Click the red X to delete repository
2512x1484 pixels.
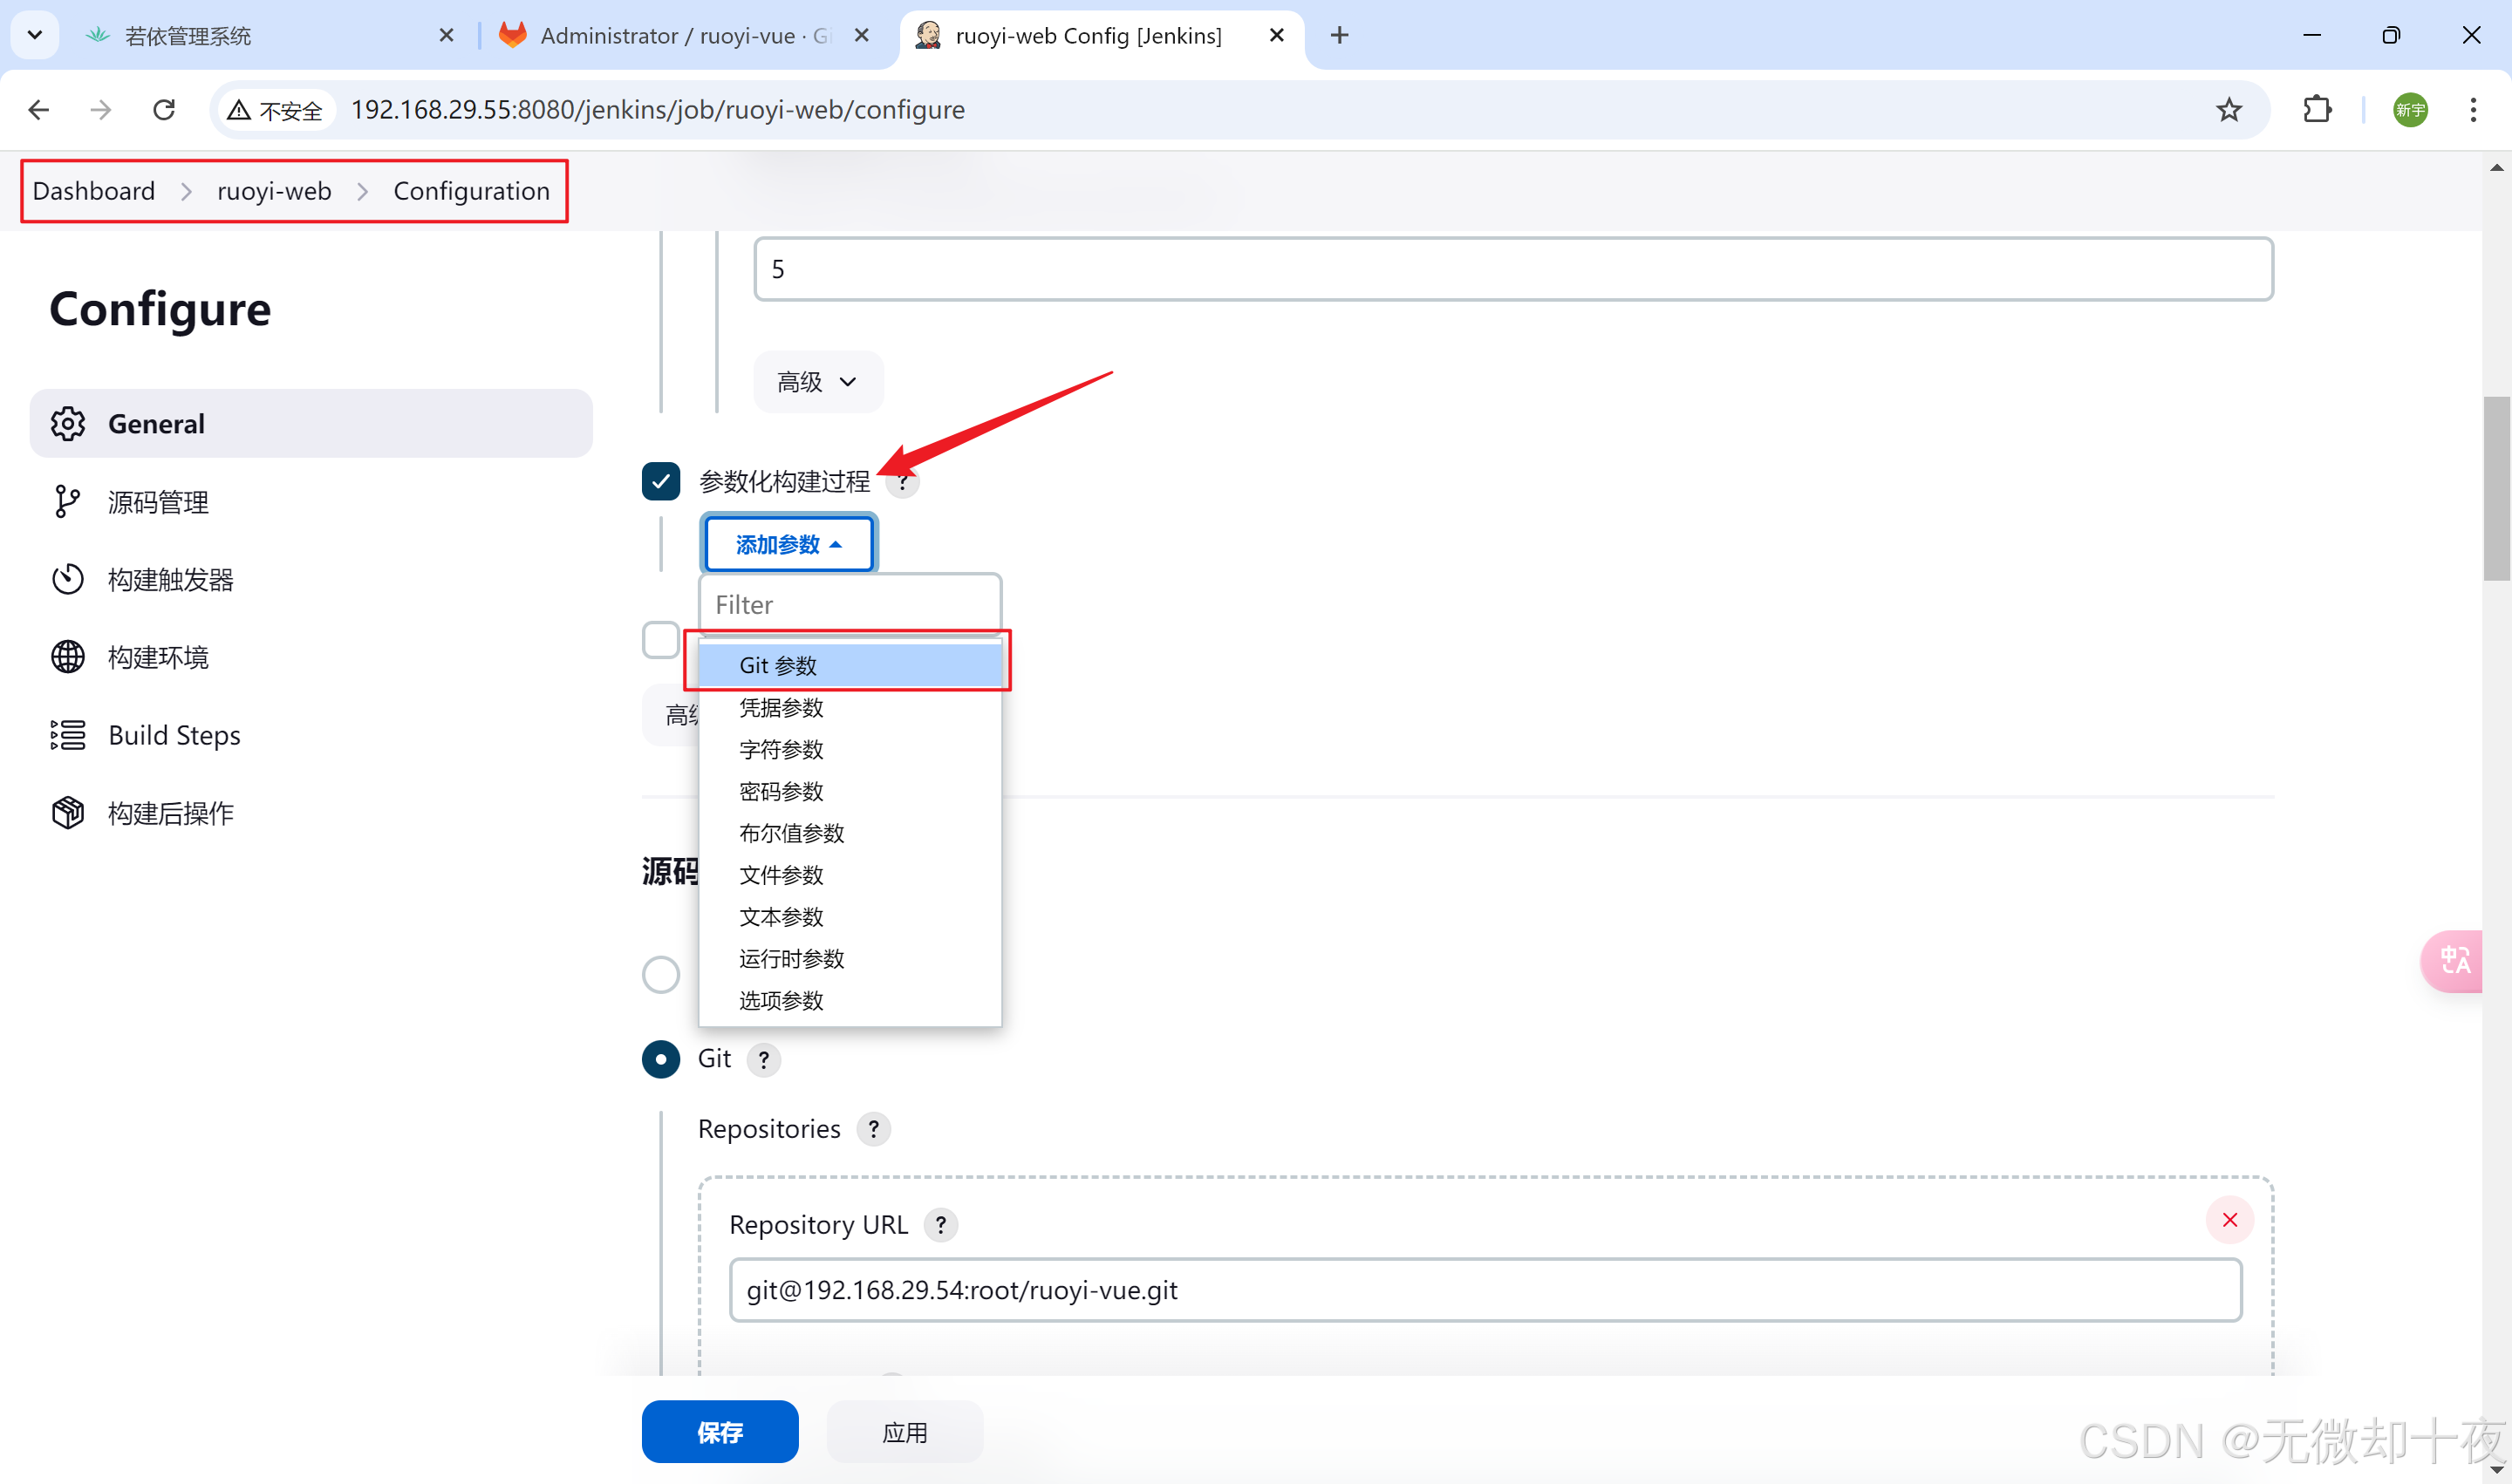point(2229,1220)
